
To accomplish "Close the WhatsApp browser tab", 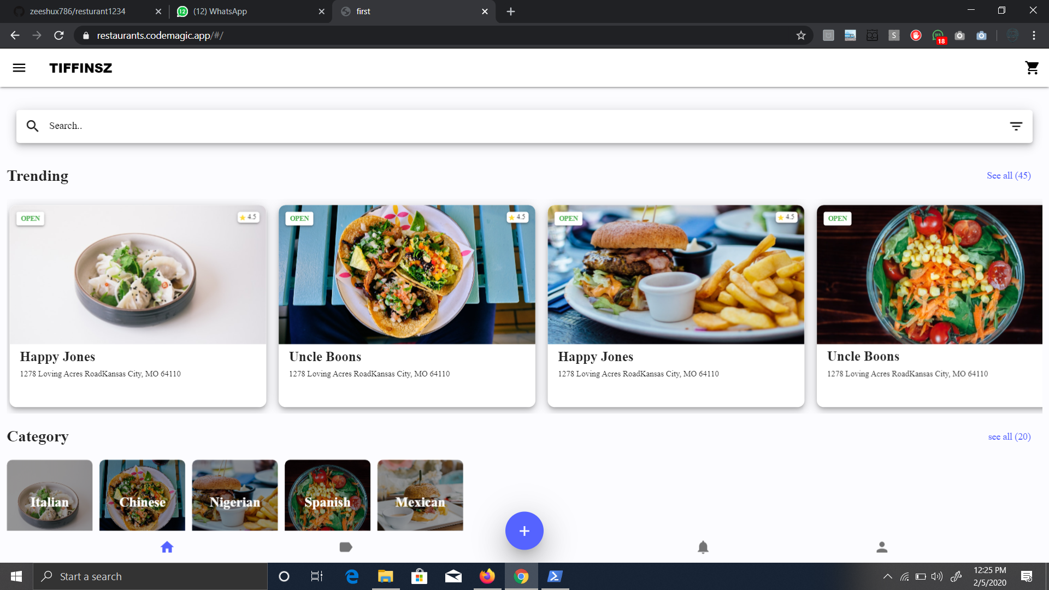I will pyautogui.click(x=321, y=11).
